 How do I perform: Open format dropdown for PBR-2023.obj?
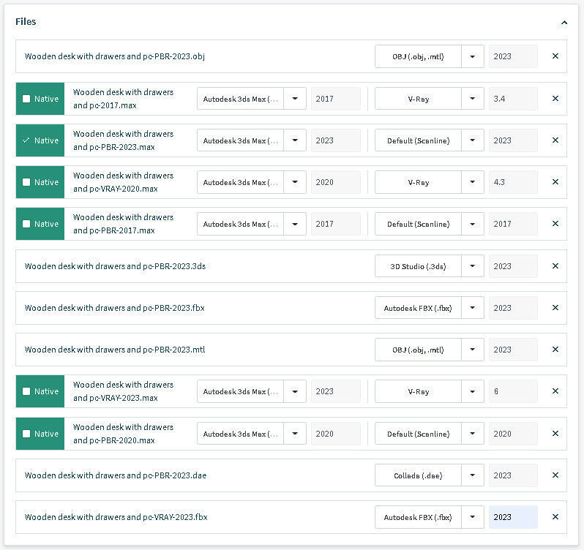[473, 56]
